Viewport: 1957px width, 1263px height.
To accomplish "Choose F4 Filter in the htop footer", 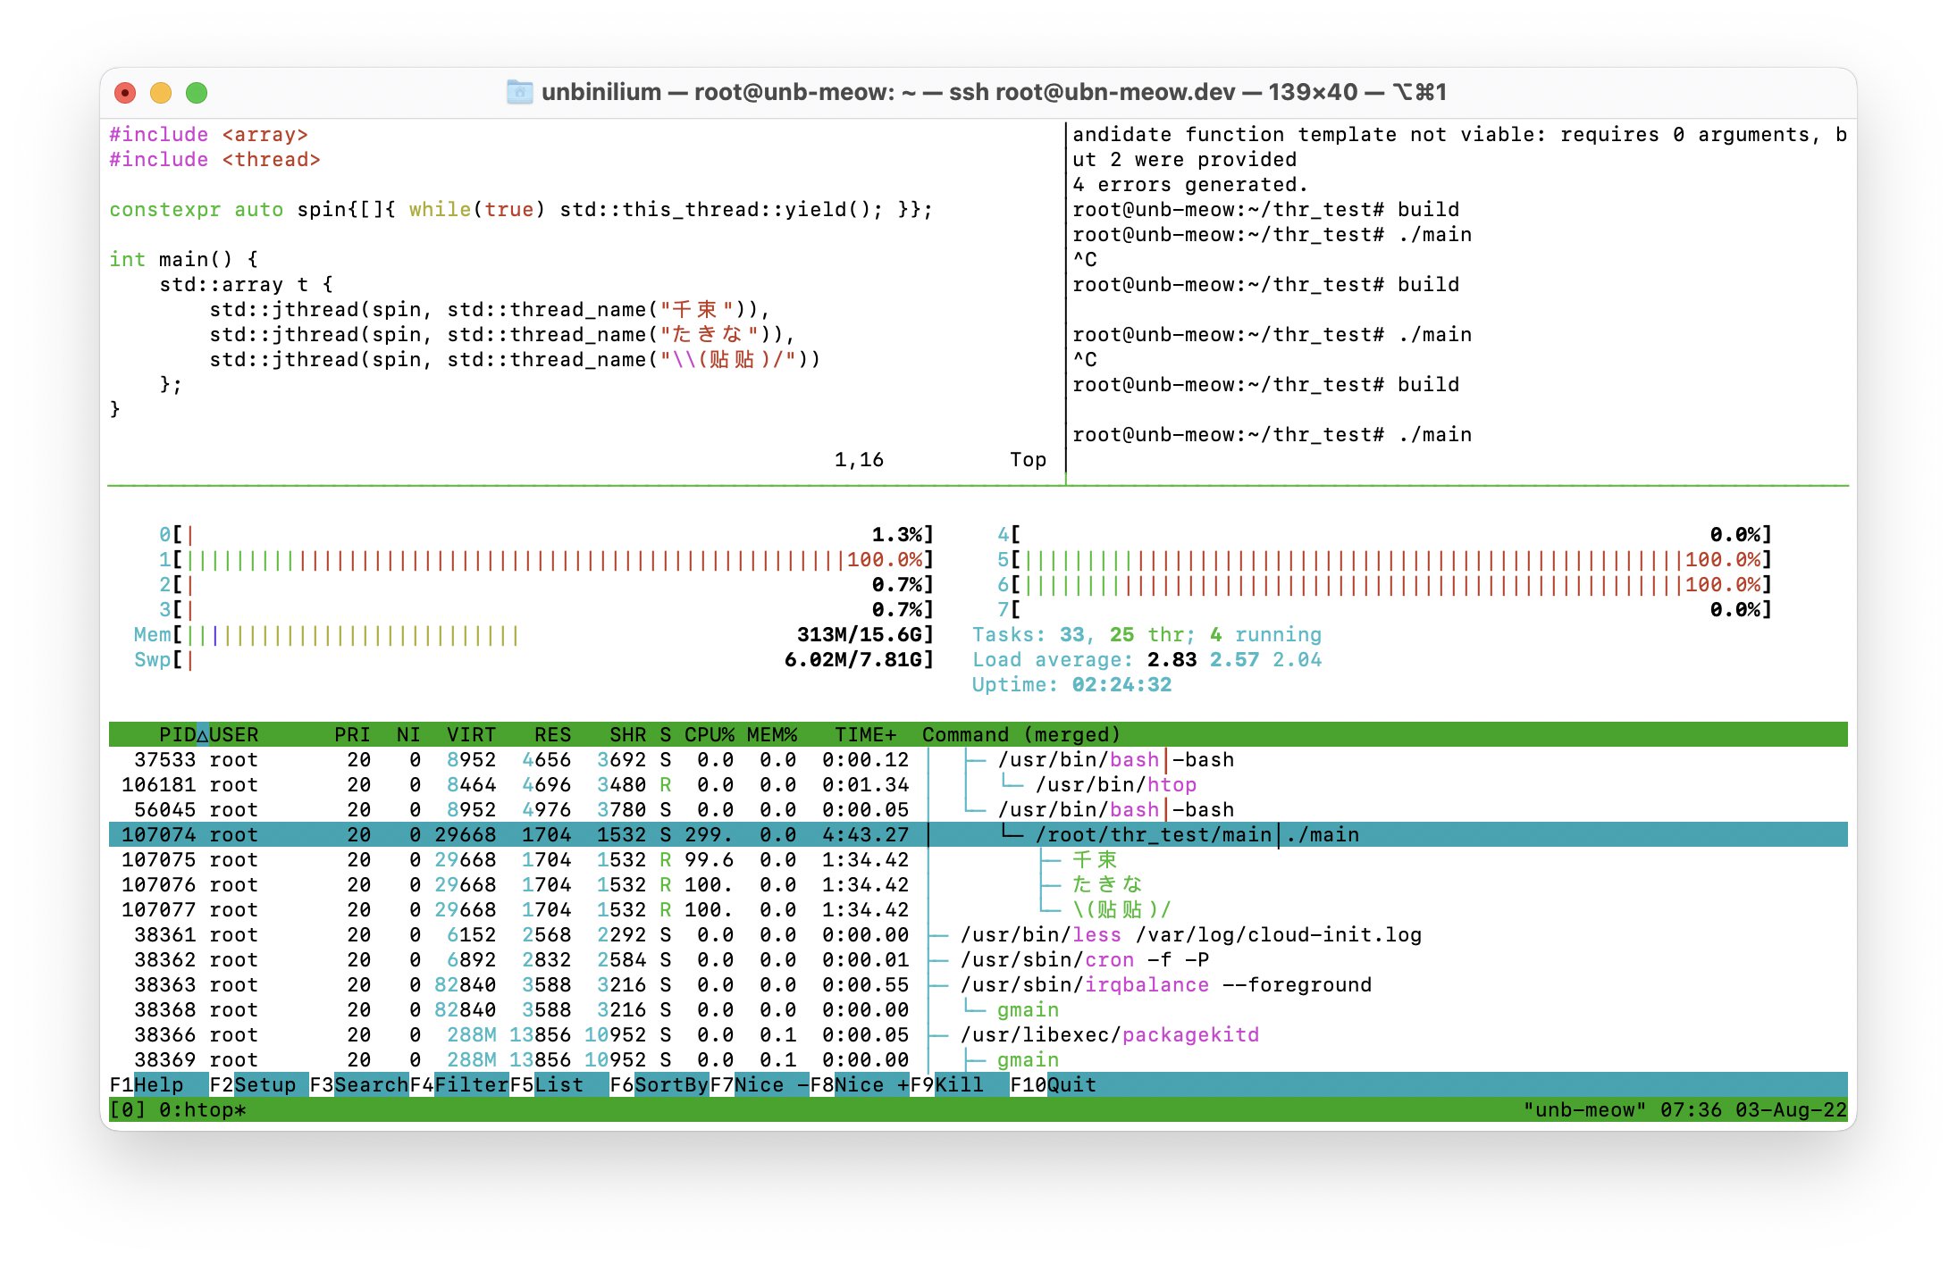I will tap(459, 1084).
